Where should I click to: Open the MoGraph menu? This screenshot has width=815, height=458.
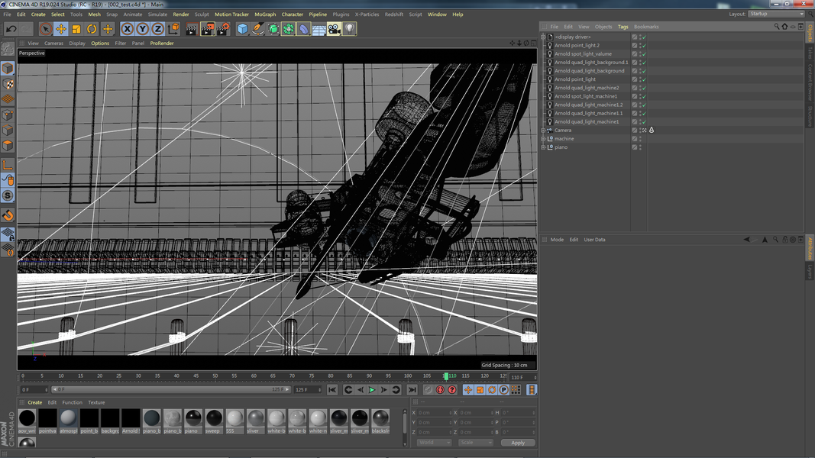click(x=265, y=15)
